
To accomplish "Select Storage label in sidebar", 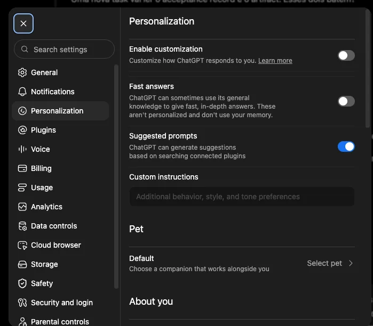I will click(x=44, y=264).
